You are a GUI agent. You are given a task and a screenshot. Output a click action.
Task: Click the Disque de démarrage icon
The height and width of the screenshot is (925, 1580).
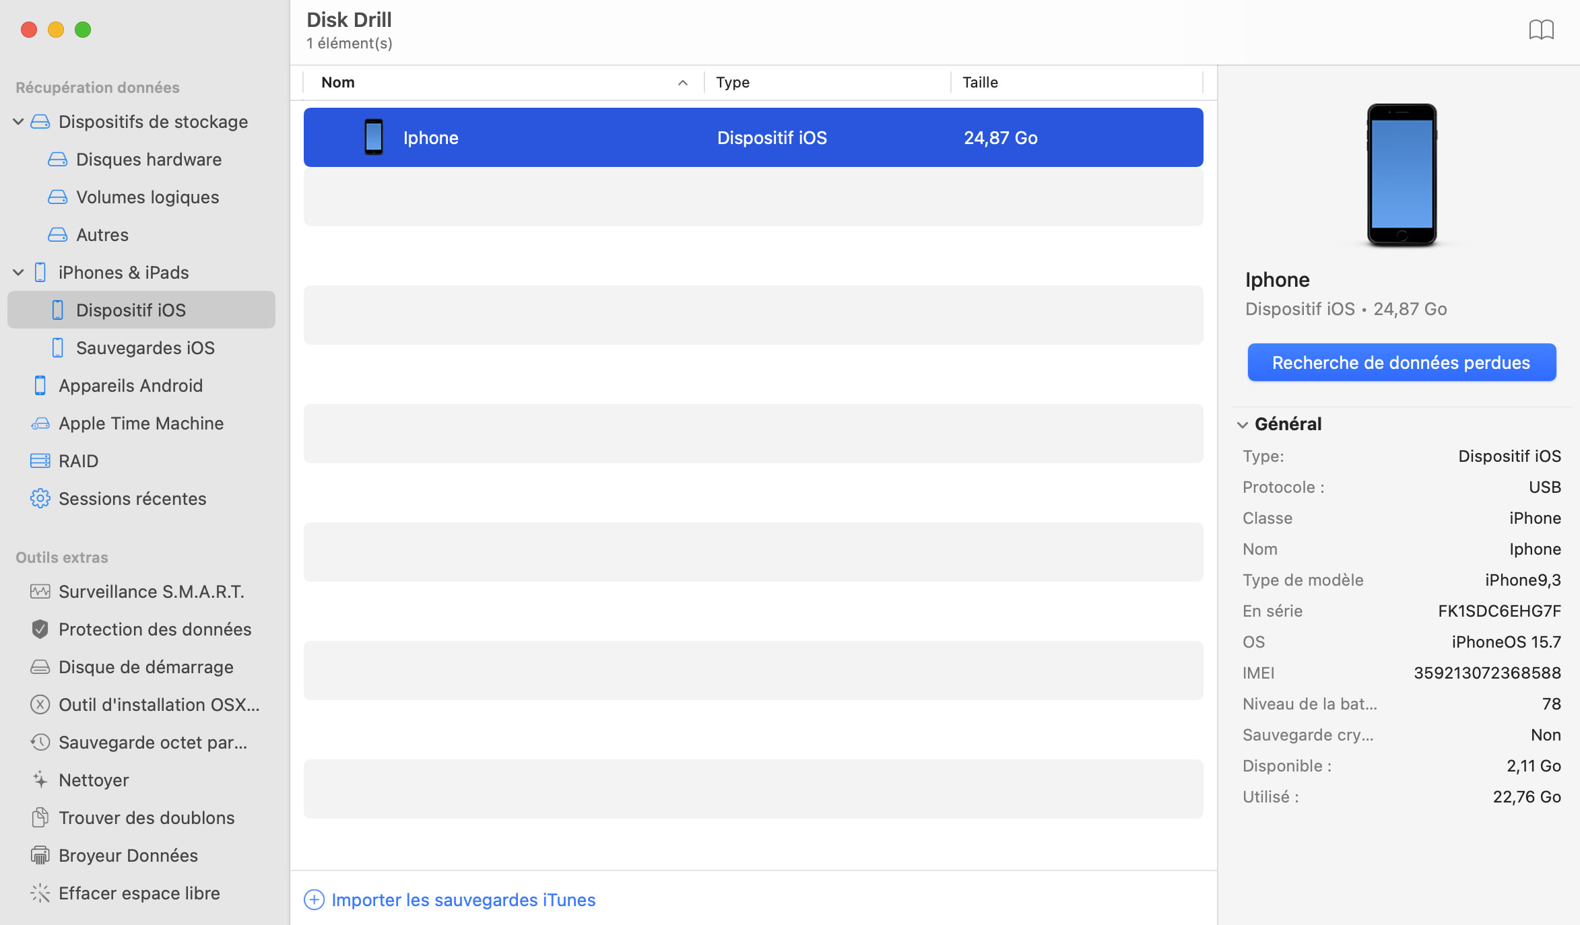40,667
